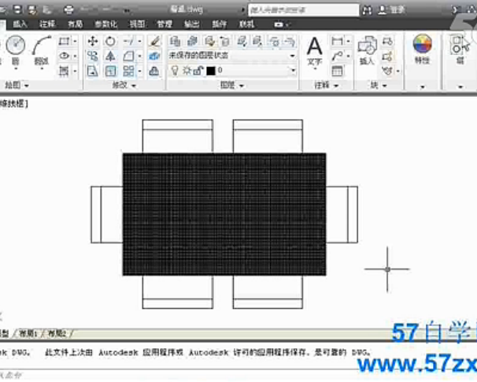Click the black layer color swatch
This screenshot has height=382, width=477.
click(x=210, y=71)
